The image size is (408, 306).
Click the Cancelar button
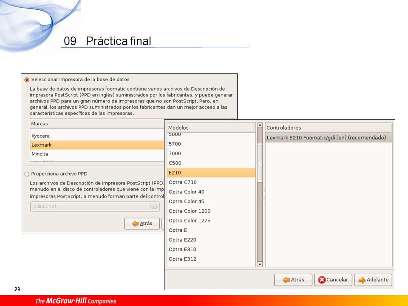pyautogui.click(x=333, y=280)
